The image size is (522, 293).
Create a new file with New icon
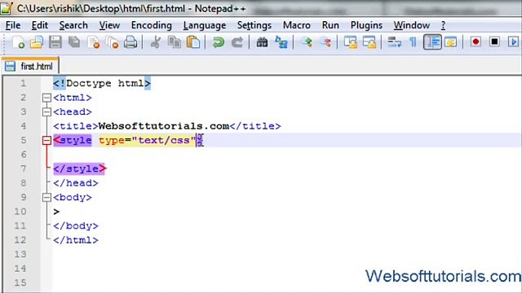click(18, 42)
